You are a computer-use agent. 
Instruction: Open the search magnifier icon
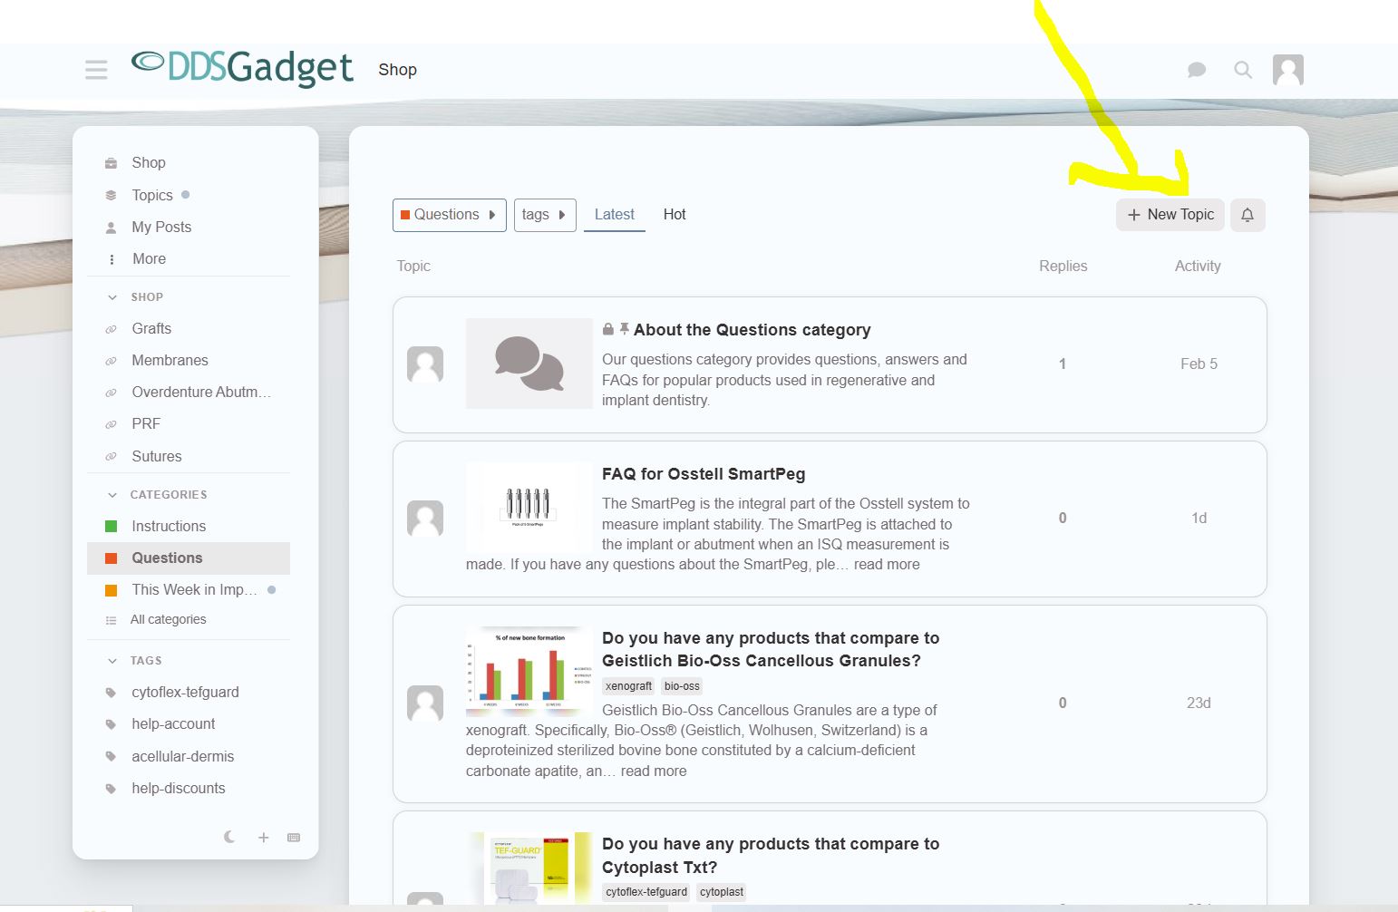tap(1243, 70)
